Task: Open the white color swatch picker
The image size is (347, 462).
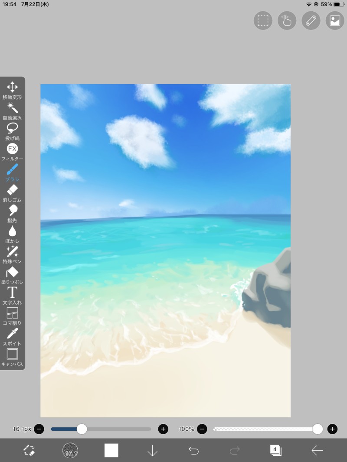Action: (x=111, y=450)
